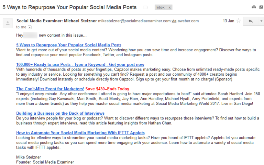Toggle the importance marker next to subject
264x165 pixels.
point(145,8)
